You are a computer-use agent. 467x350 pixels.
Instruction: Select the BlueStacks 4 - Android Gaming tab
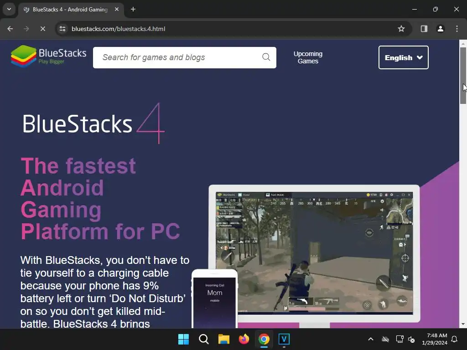point(71,10)
